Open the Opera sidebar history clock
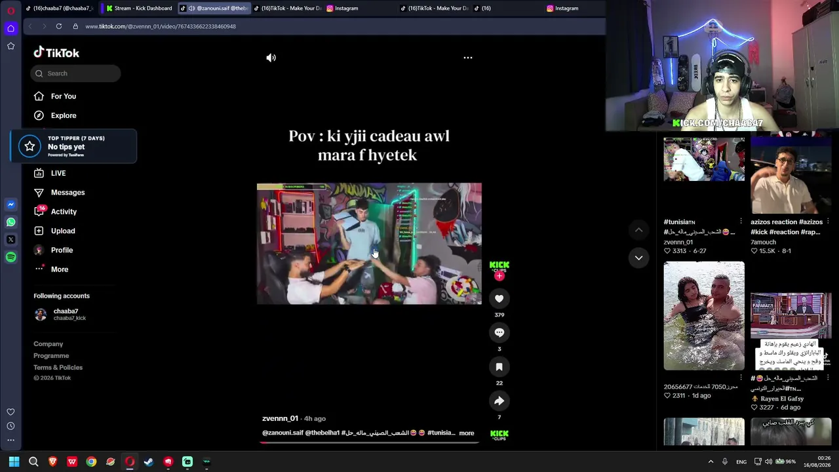The height and width of the screenshot is (472, 839). [x=10, y=426]
